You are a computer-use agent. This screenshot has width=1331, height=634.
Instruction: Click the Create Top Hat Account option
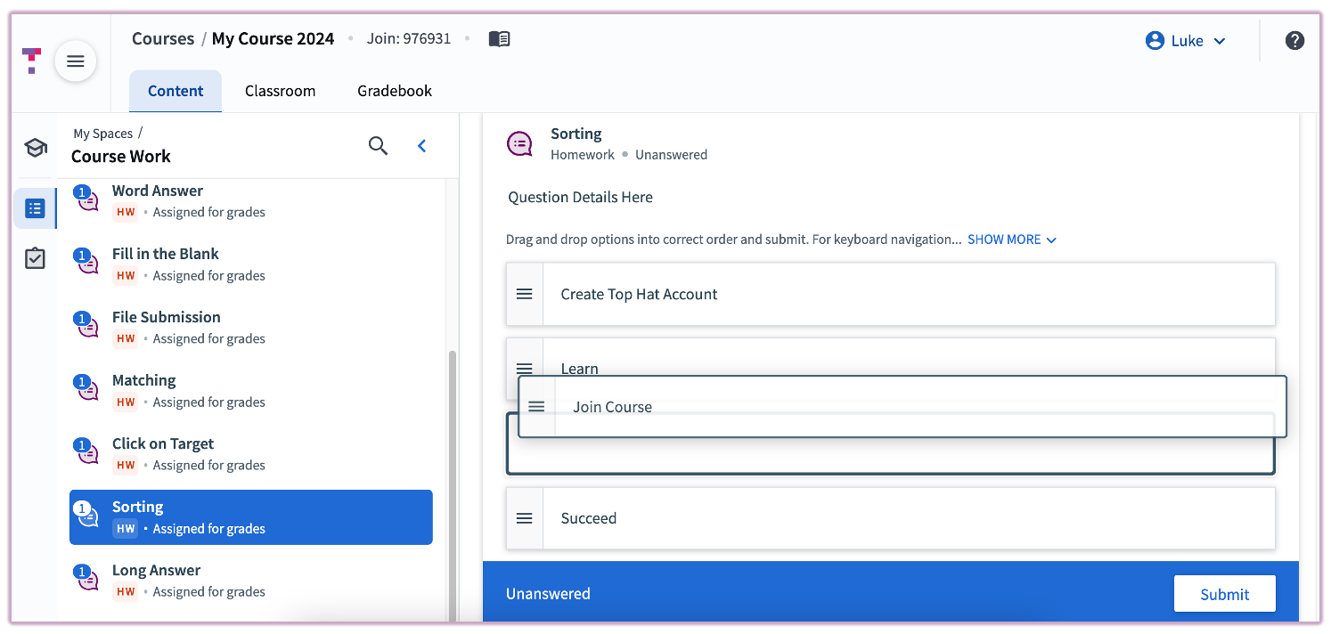click(x=891, y=294)
